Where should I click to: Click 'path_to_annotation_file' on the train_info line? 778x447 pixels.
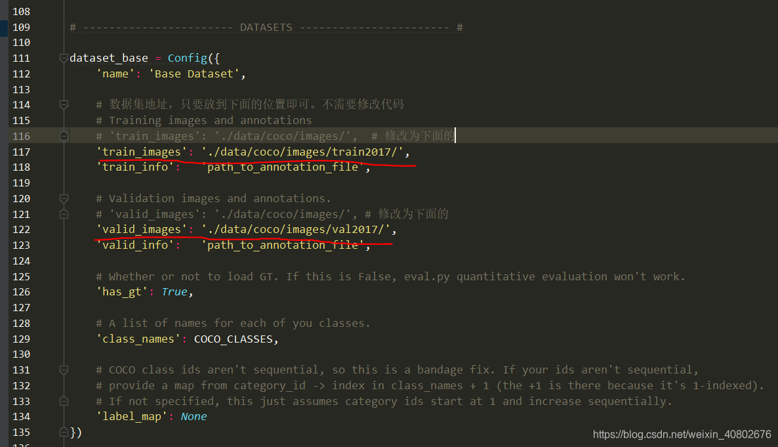tap(282, 167)
